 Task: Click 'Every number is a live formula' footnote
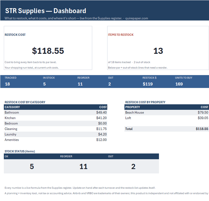pos(80,188)
